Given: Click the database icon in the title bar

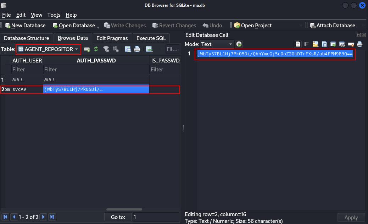Looking at the screenshot, I should [x=4, y=5].
